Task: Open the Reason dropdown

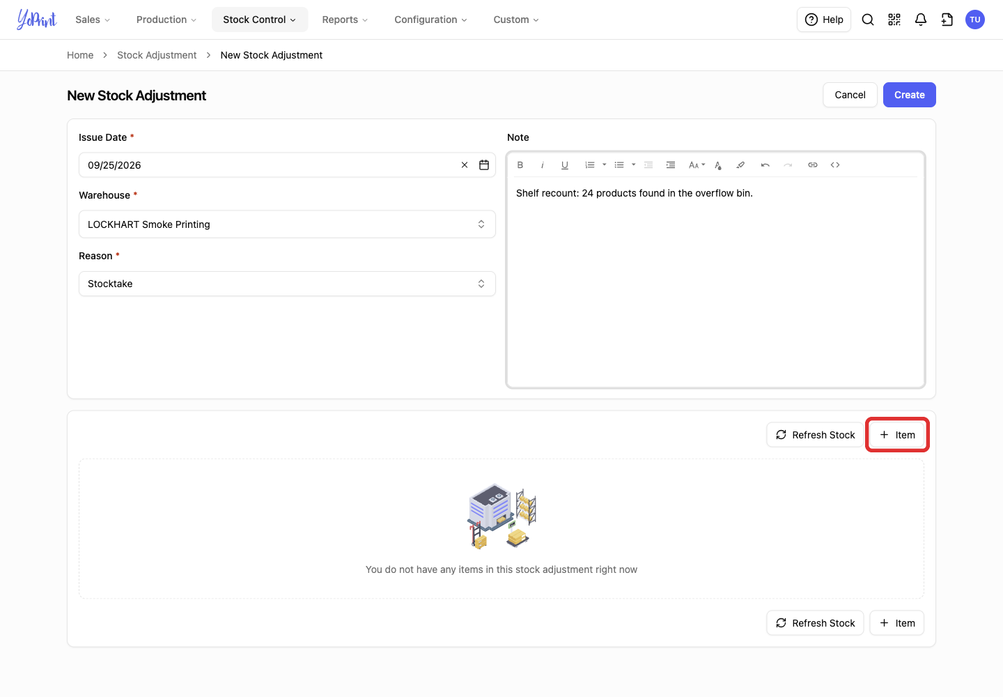Action: [287, 284]
